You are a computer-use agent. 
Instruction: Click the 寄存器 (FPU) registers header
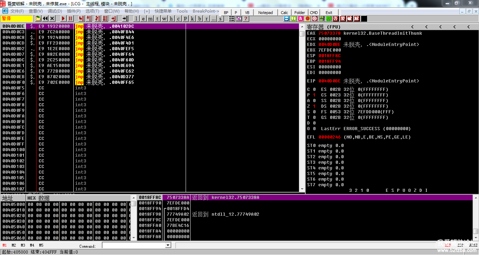pyautogui.click(x=324, y=27)
